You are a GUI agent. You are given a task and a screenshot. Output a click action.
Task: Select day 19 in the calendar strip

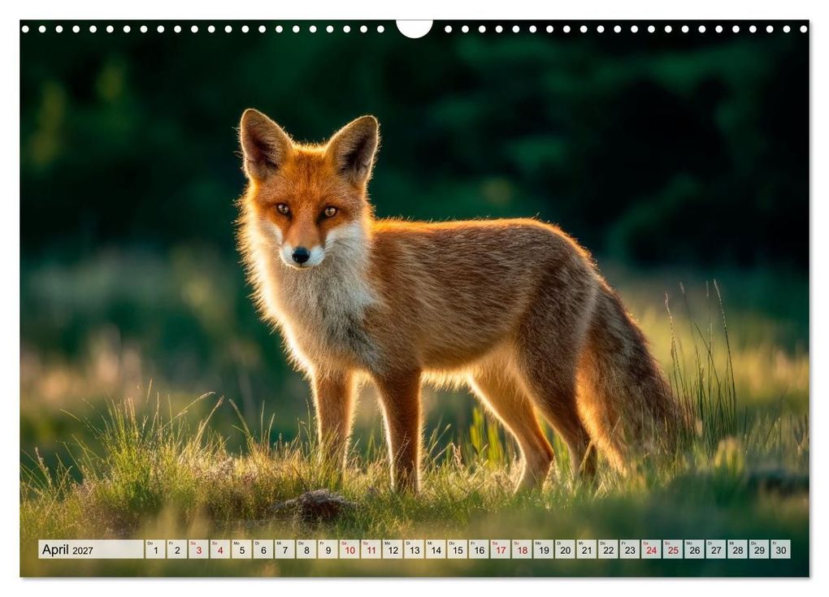coord(544,549)
